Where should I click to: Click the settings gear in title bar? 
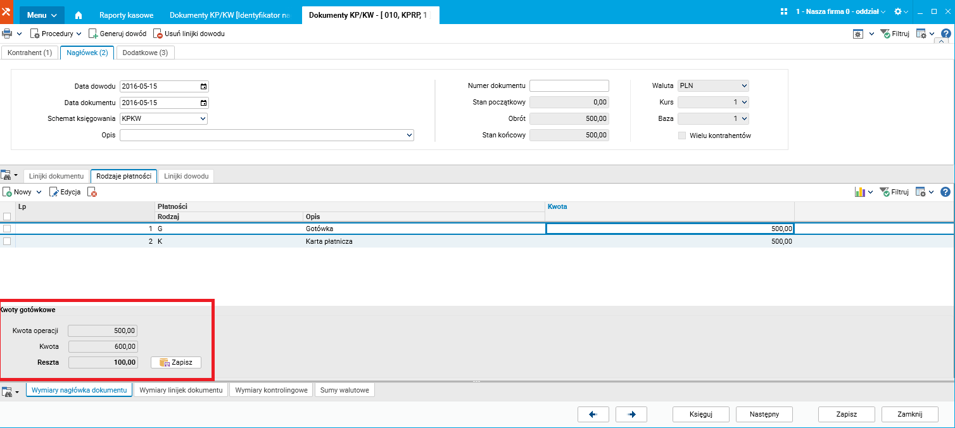coord(897,12)
